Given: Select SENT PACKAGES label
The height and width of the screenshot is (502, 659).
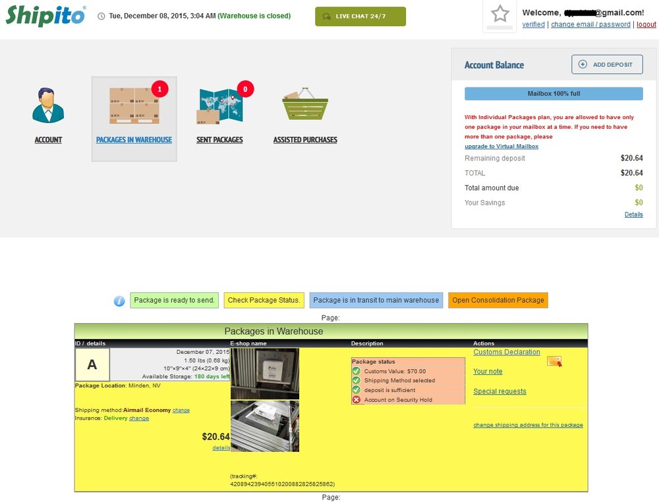Looking at the screenshot, I should point(220,139).
